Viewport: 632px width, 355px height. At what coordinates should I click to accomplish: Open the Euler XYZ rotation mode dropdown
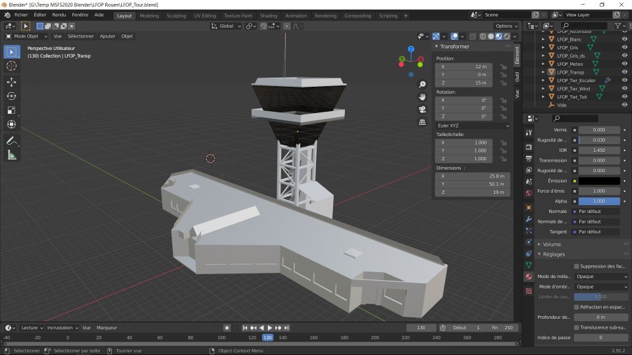(x=473, y=125)
